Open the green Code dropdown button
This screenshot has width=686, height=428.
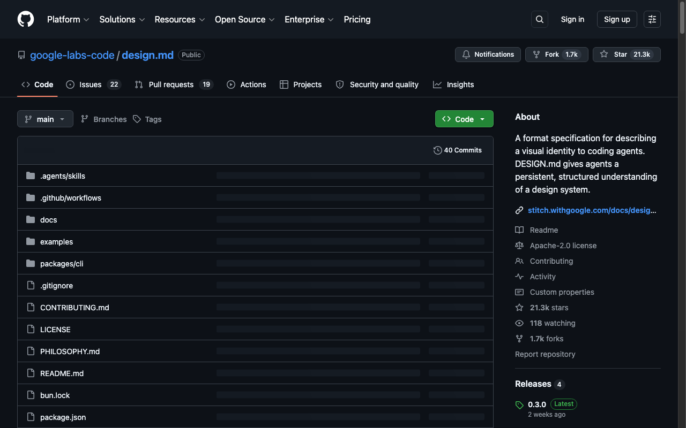(x=464, y=119)
